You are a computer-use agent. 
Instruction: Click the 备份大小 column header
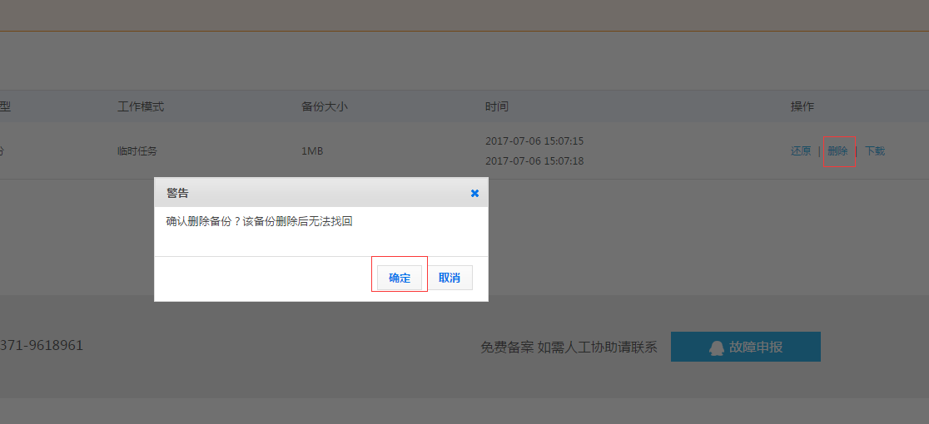(x=324, y=106)
